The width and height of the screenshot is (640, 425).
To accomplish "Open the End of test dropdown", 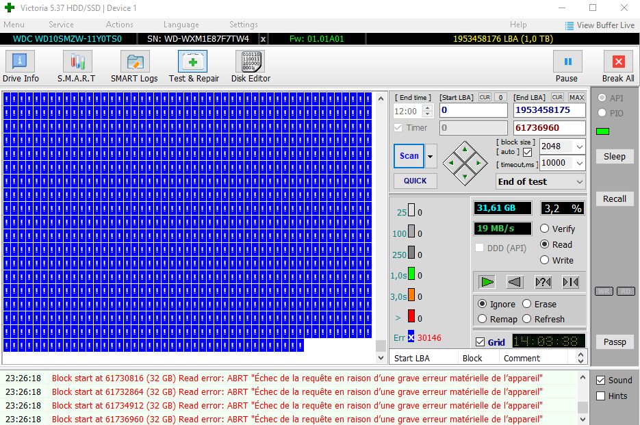I will point(580,181).
